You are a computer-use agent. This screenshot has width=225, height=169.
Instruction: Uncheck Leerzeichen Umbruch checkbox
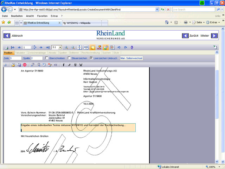point(91,58)
